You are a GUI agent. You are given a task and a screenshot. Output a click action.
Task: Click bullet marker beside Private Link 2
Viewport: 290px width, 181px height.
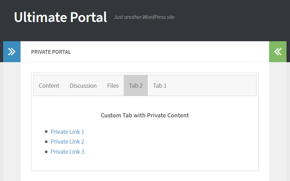[x=46, y=142]
